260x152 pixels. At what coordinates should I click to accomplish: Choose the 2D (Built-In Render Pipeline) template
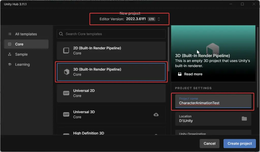coord(111,50)
